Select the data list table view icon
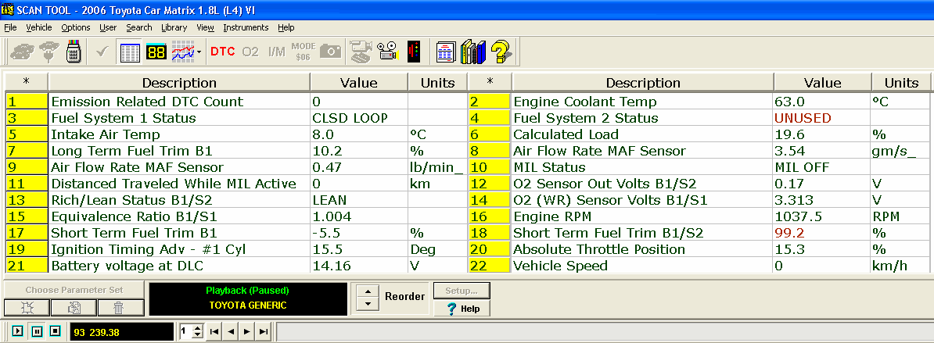The image size is (934, 343). [130, 52]
